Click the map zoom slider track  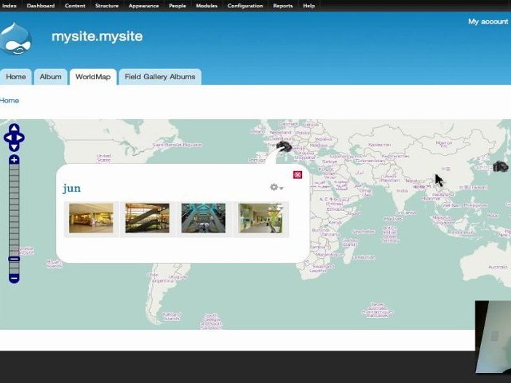point(14,213)
